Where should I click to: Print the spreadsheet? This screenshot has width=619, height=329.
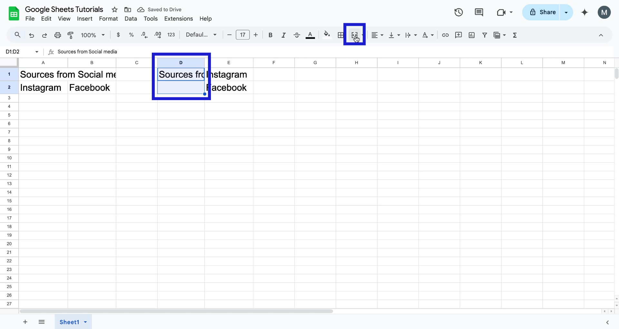coord(57,35)
